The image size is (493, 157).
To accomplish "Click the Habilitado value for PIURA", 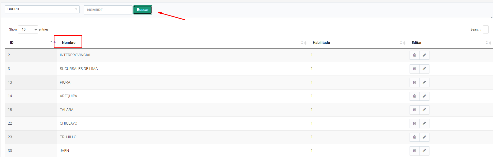I will click(x=311, y=83).
